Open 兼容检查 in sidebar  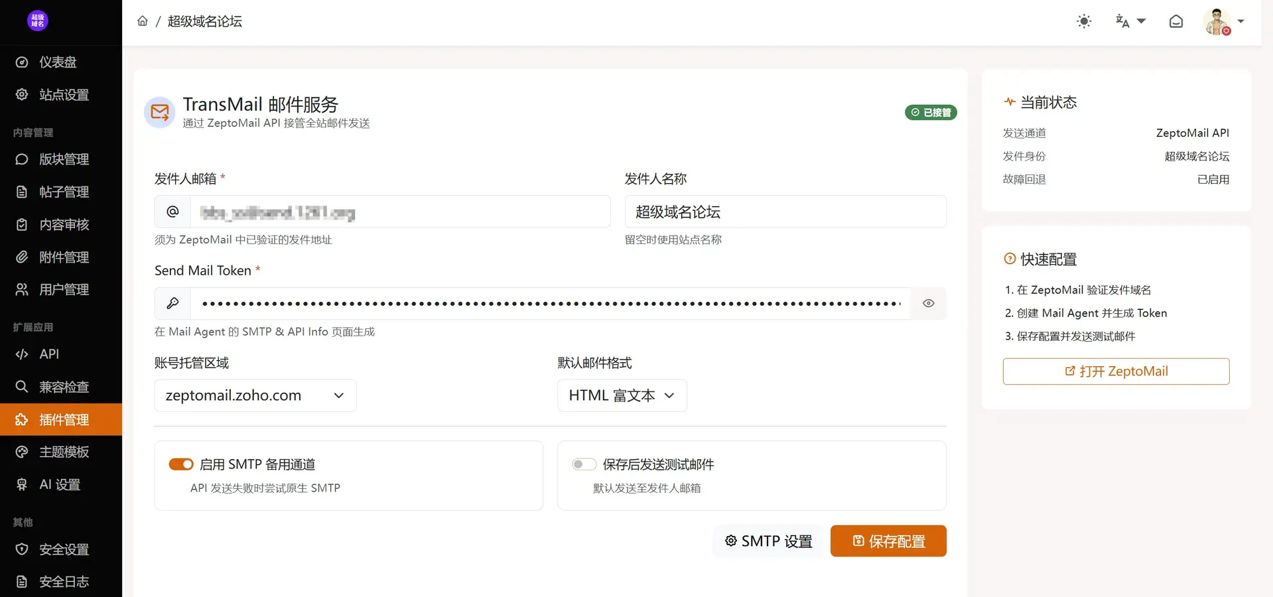pyautogui.click(x=61, y=387)
